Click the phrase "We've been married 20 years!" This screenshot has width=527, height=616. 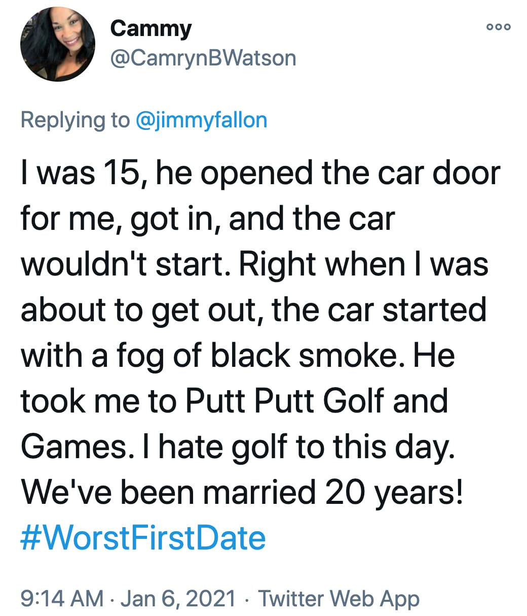(242, 492)
